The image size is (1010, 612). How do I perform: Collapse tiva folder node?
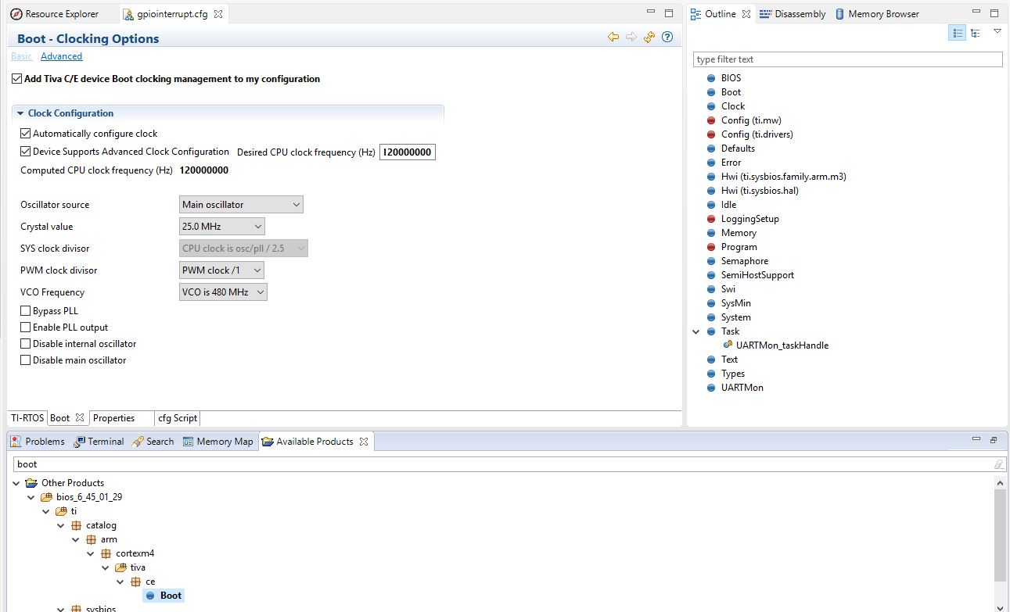coord(106,567)
